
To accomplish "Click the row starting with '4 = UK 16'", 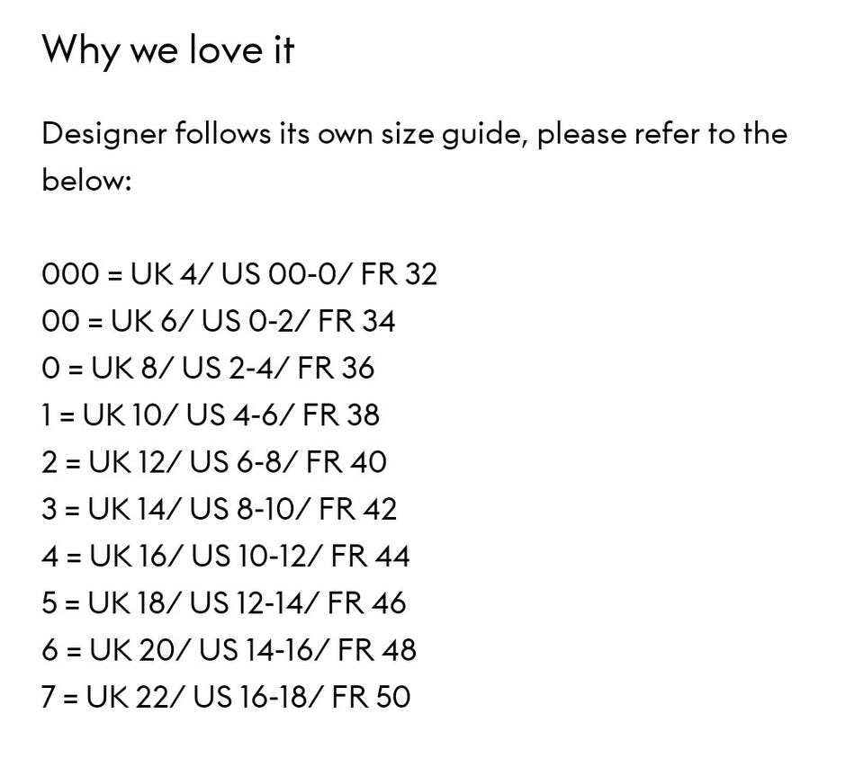I will click(x=225, y=556).
